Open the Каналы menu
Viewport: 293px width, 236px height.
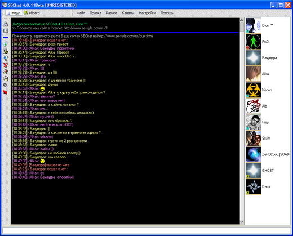128,13
